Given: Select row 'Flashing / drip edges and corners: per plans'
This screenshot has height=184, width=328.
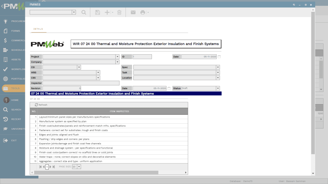Looking at the screenshot, I should [109, 139].
